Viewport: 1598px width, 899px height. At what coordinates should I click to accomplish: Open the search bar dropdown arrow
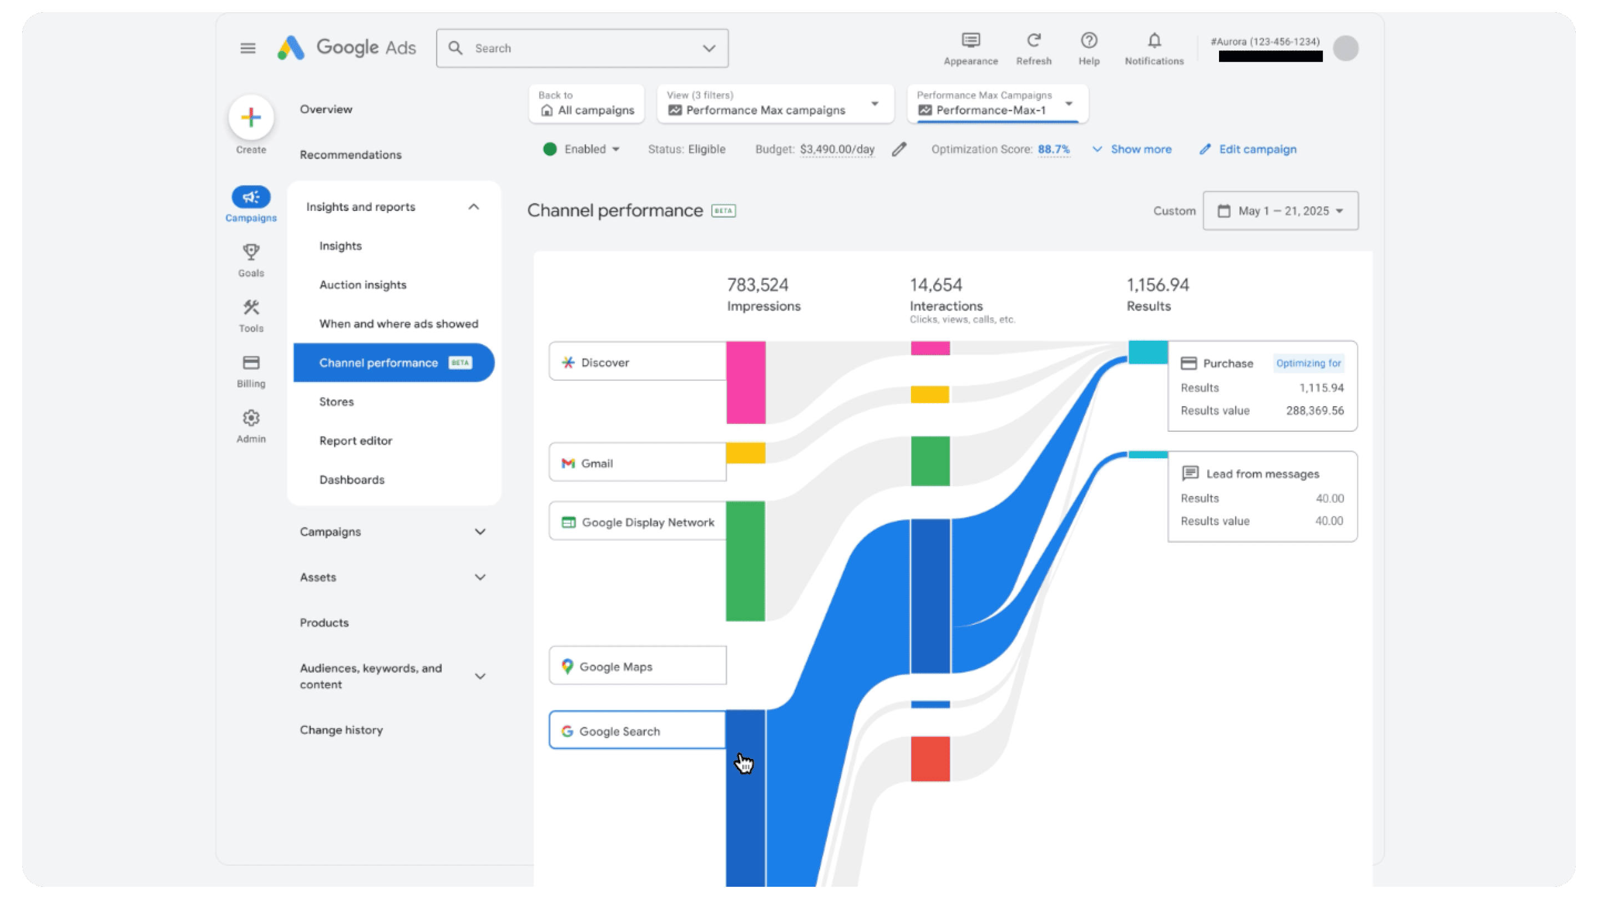click(709, 48)
